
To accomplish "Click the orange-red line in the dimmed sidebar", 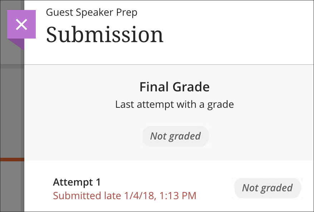I will coord(12,159).
